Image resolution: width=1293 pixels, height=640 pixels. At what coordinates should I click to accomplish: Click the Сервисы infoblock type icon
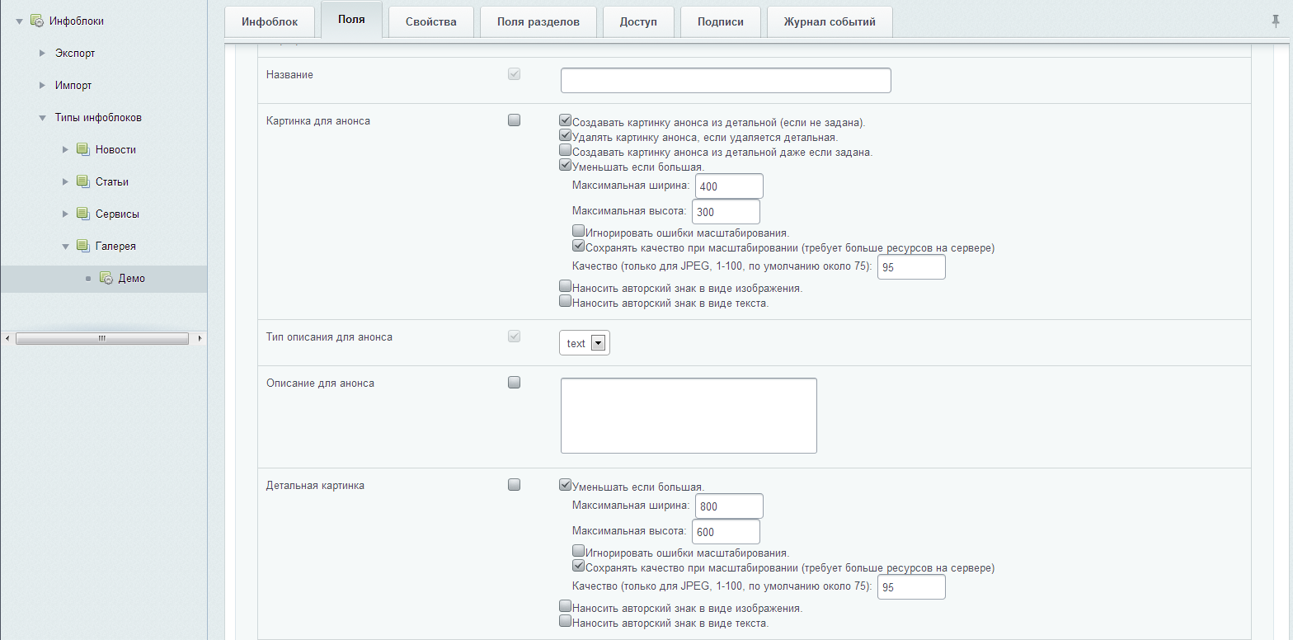coord(82,214)
